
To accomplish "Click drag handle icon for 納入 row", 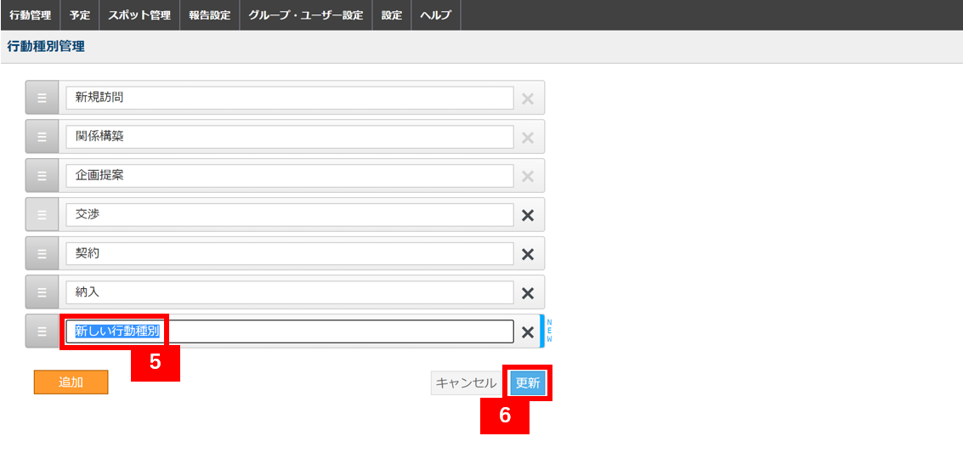I will click(x=42, y=292).
